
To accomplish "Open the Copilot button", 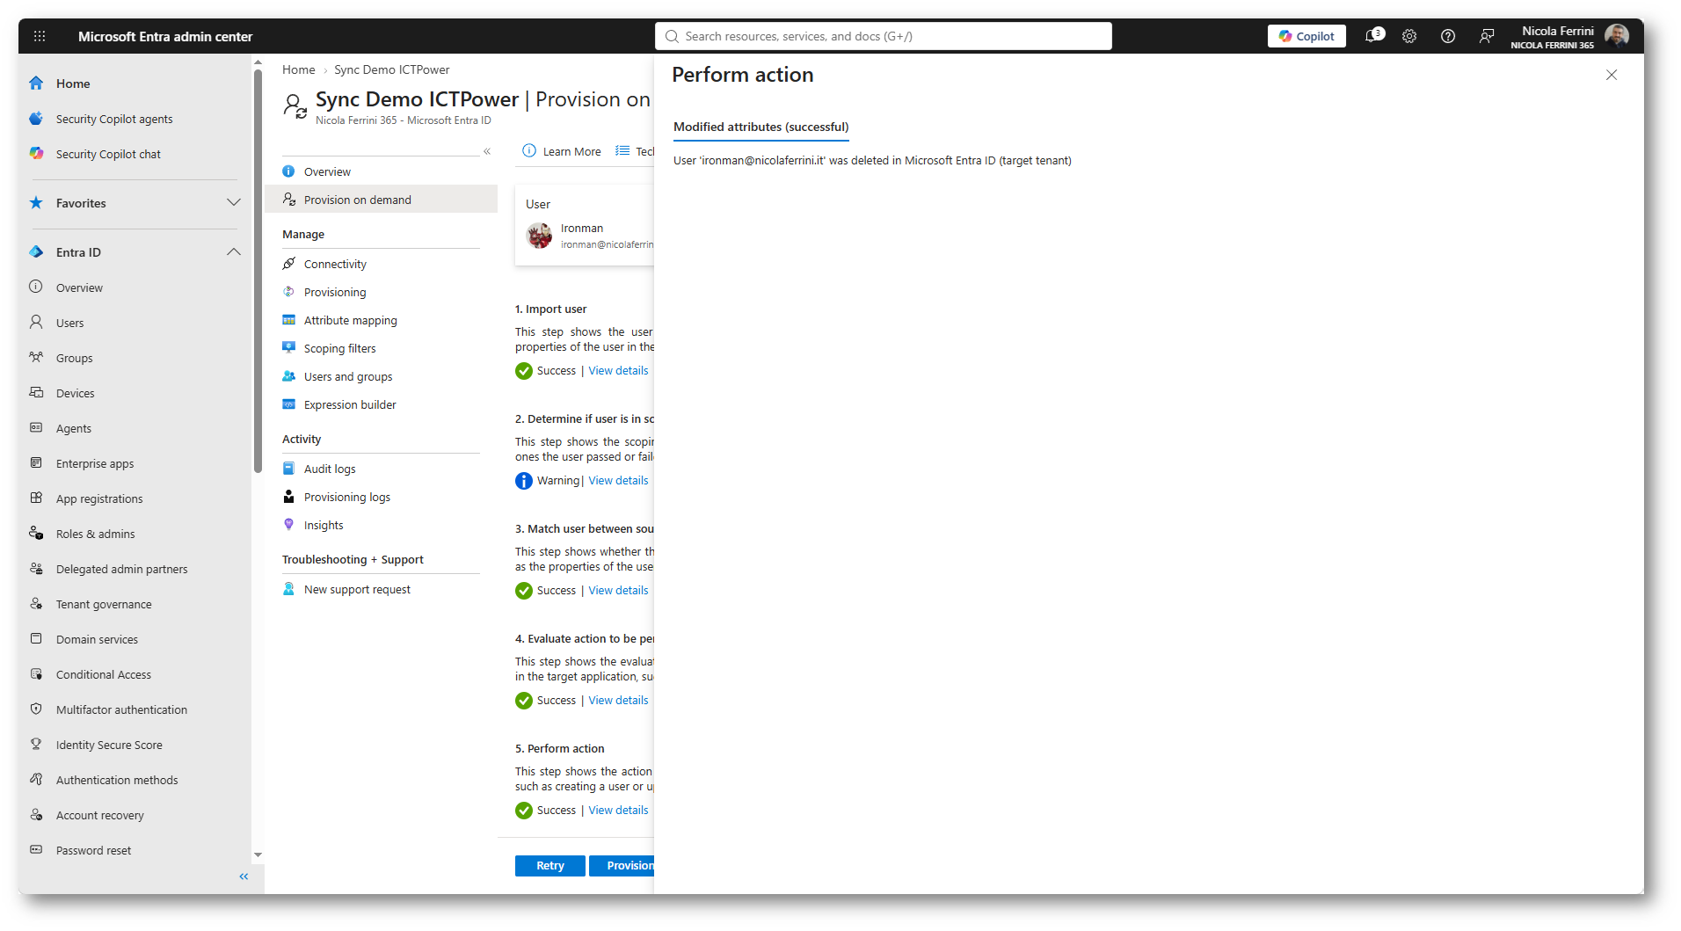I will point(1306,36).
